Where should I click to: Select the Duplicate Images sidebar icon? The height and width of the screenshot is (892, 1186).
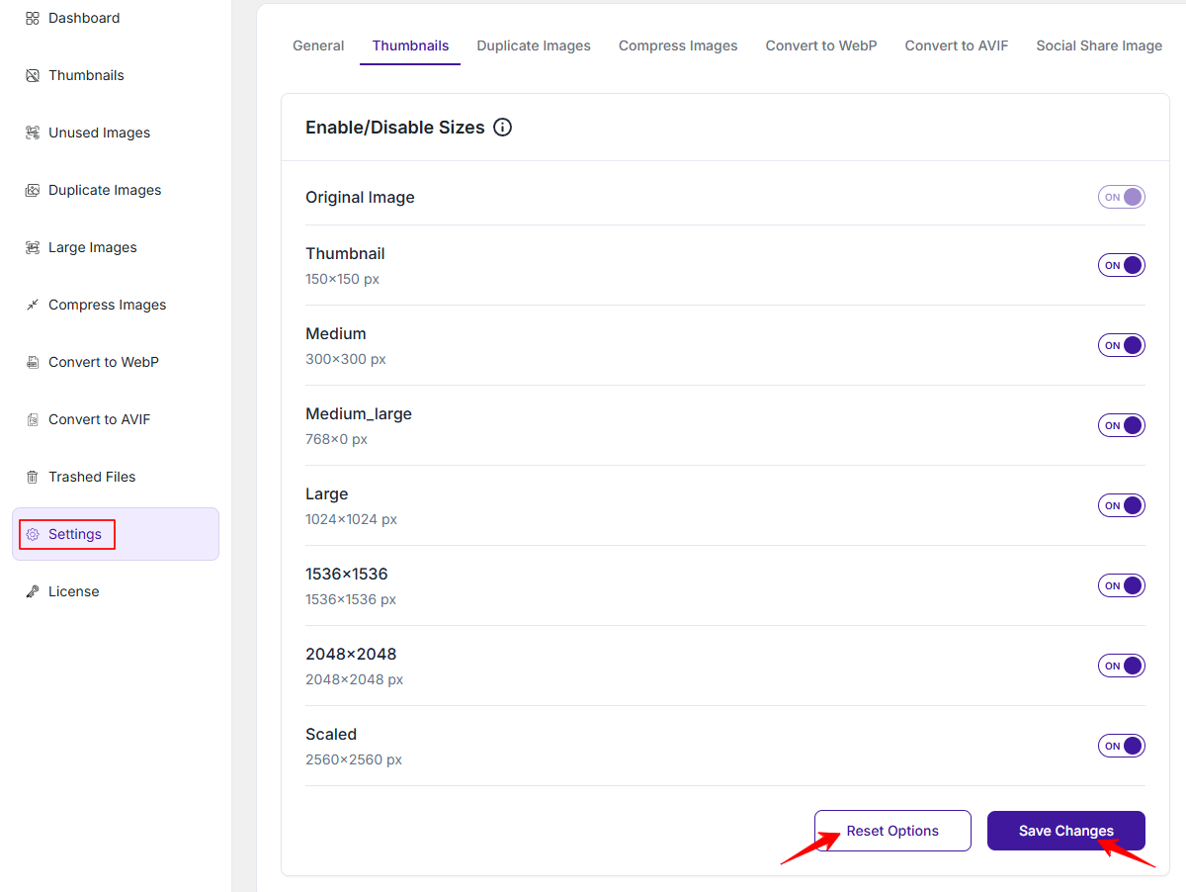point(33,190)
